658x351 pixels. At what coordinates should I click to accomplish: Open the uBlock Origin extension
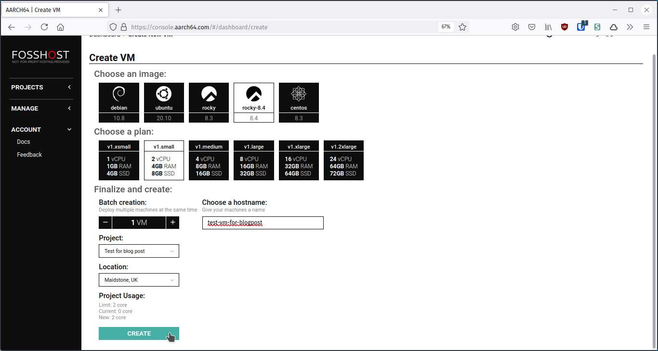point(565,27)
